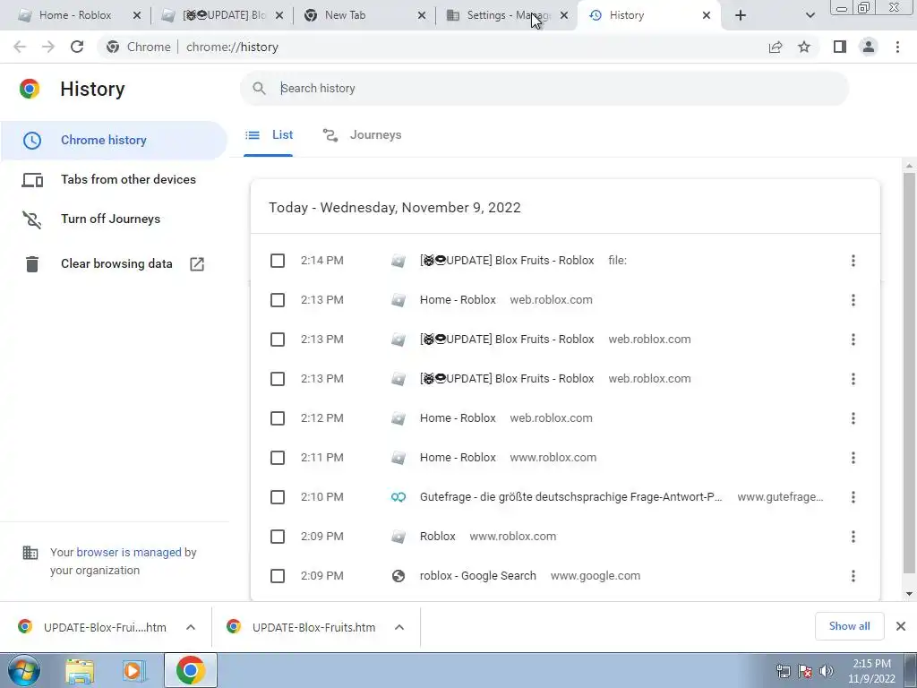Click the Chrome logo beside History

[x=30, y=89]
